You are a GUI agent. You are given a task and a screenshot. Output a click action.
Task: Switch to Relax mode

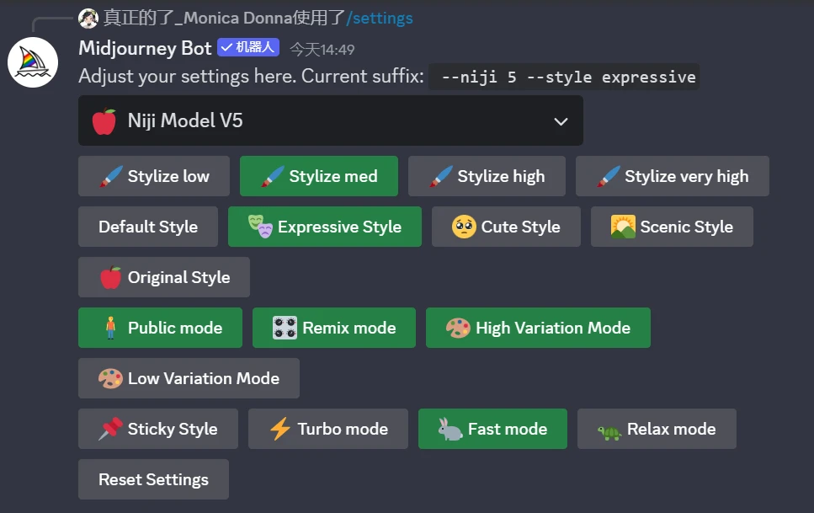pyautogui.click(x=657, y=429)
